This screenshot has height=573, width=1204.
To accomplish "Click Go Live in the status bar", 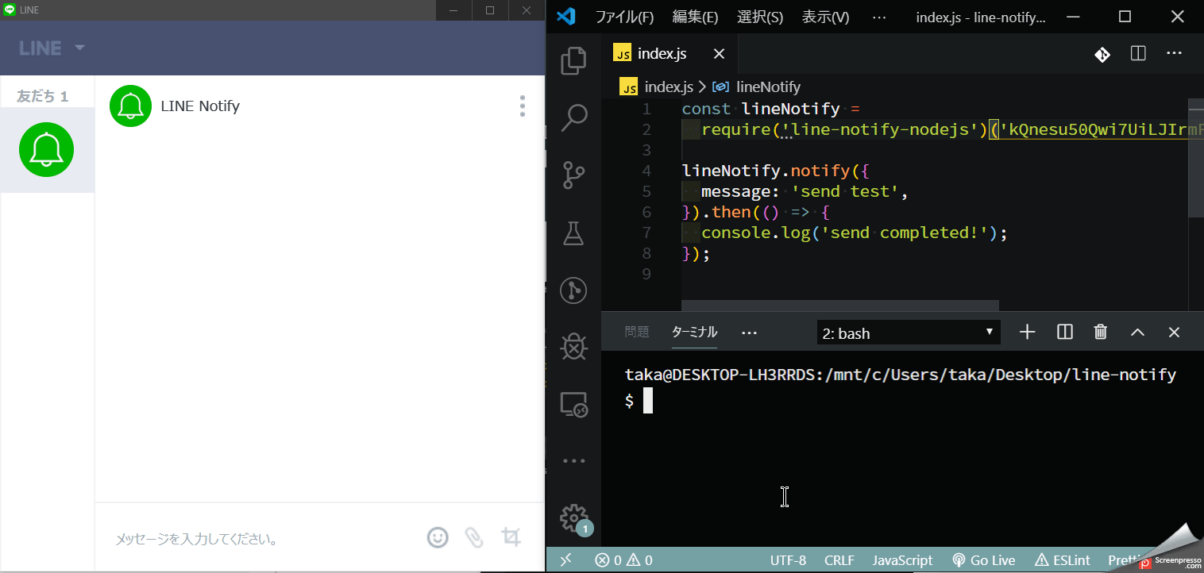I will pos(983,560).
